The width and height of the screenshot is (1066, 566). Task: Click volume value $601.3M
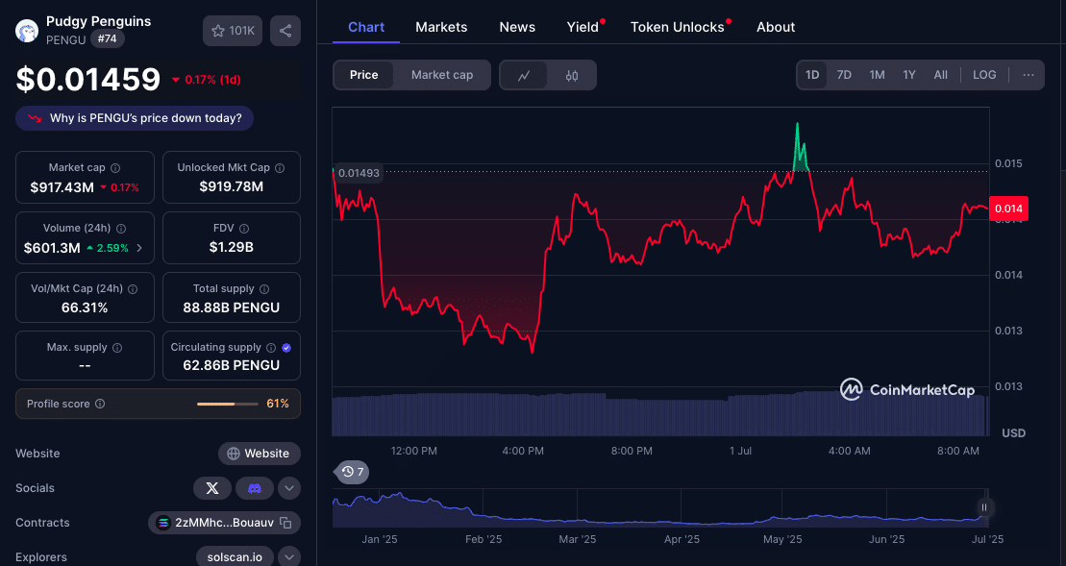(x=52, y=248)
